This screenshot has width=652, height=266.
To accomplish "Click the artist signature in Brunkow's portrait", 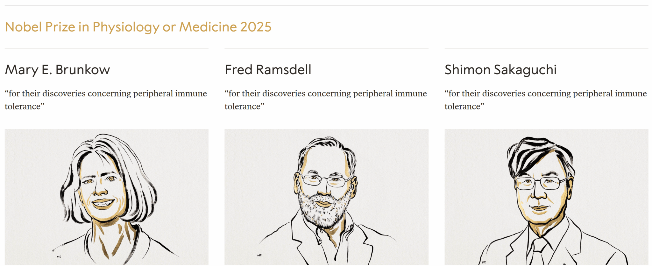I will coord(59,256).
